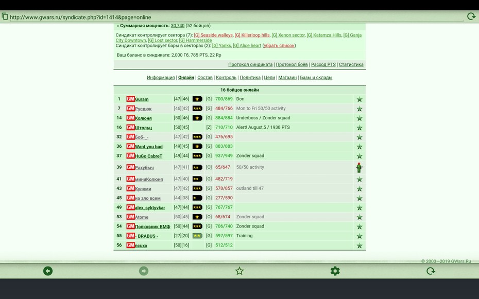Open Протокол боёв link
This screenshot has height=299, width=479.
292,64
